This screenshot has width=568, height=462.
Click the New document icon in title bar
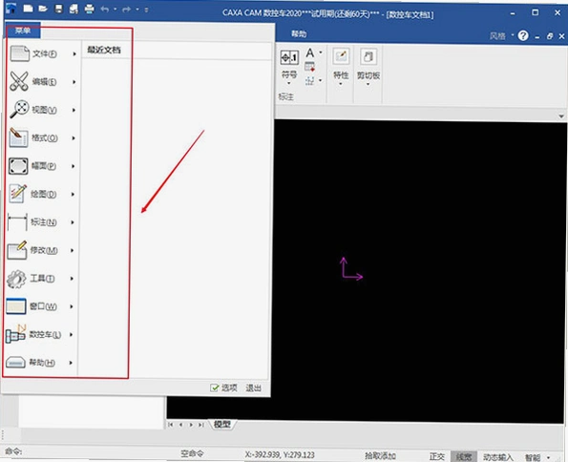(28, 9)
